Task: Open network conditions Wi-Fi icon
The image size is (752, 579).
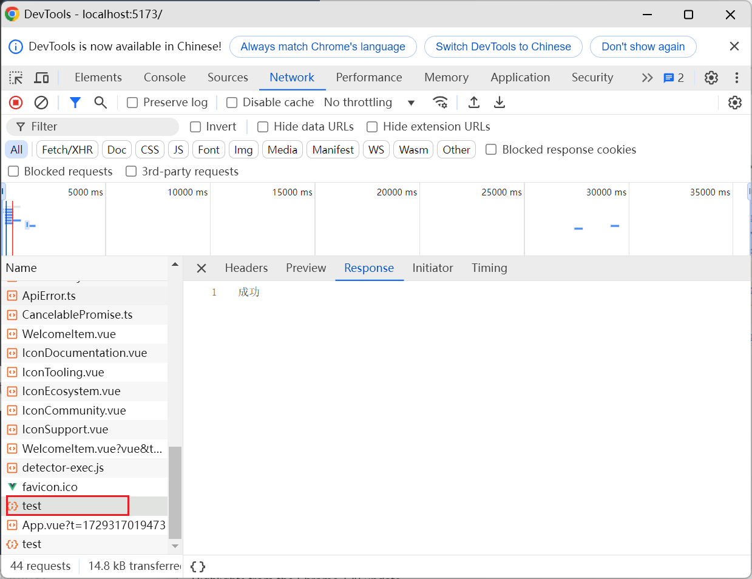Action: [440, 103]
